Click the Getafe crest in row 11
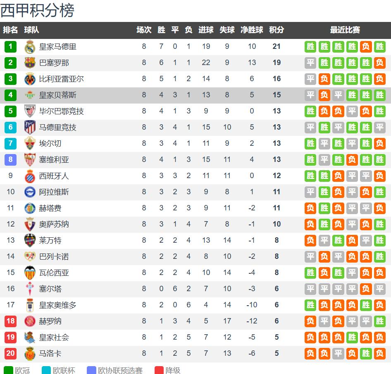The width and height of the screenshot is (391, 374). click(30, 208)
